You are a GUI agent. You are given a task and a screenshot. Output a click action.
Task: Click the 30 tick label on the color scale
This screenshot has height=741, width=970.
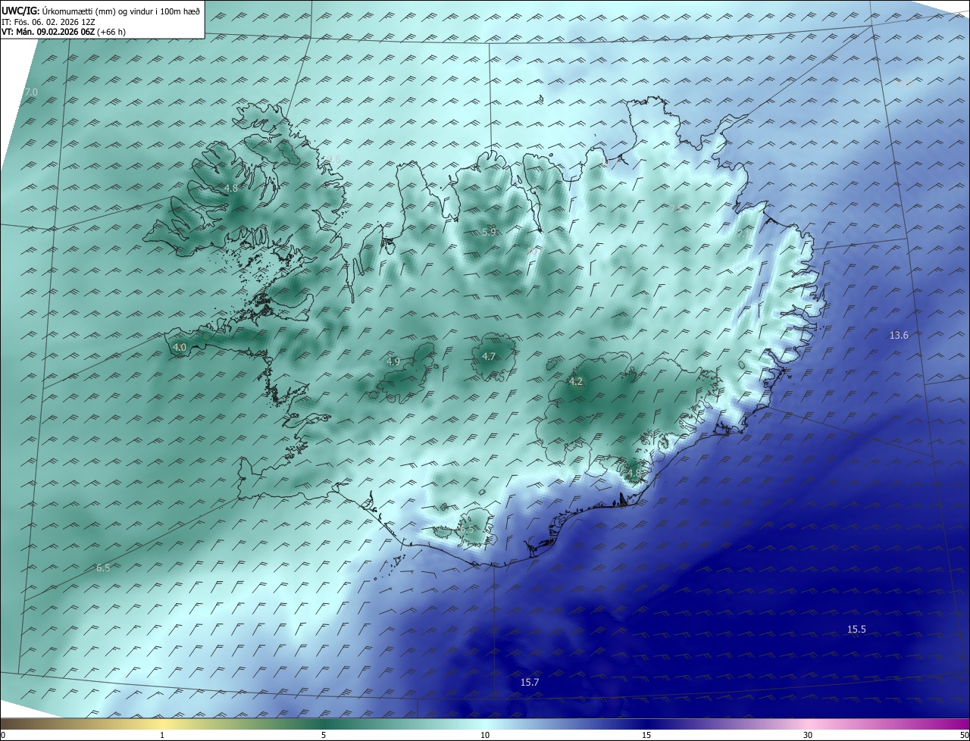coord(808,736)
